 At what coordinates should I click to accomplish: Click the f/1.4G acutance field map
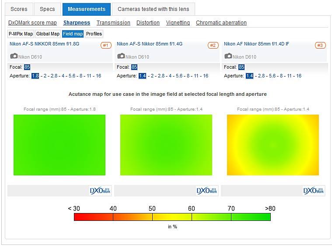(166, 145)
